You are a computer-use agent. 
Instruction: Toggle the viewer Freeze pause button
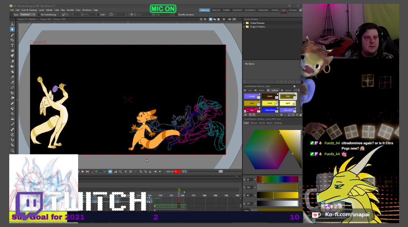(224, 19)
